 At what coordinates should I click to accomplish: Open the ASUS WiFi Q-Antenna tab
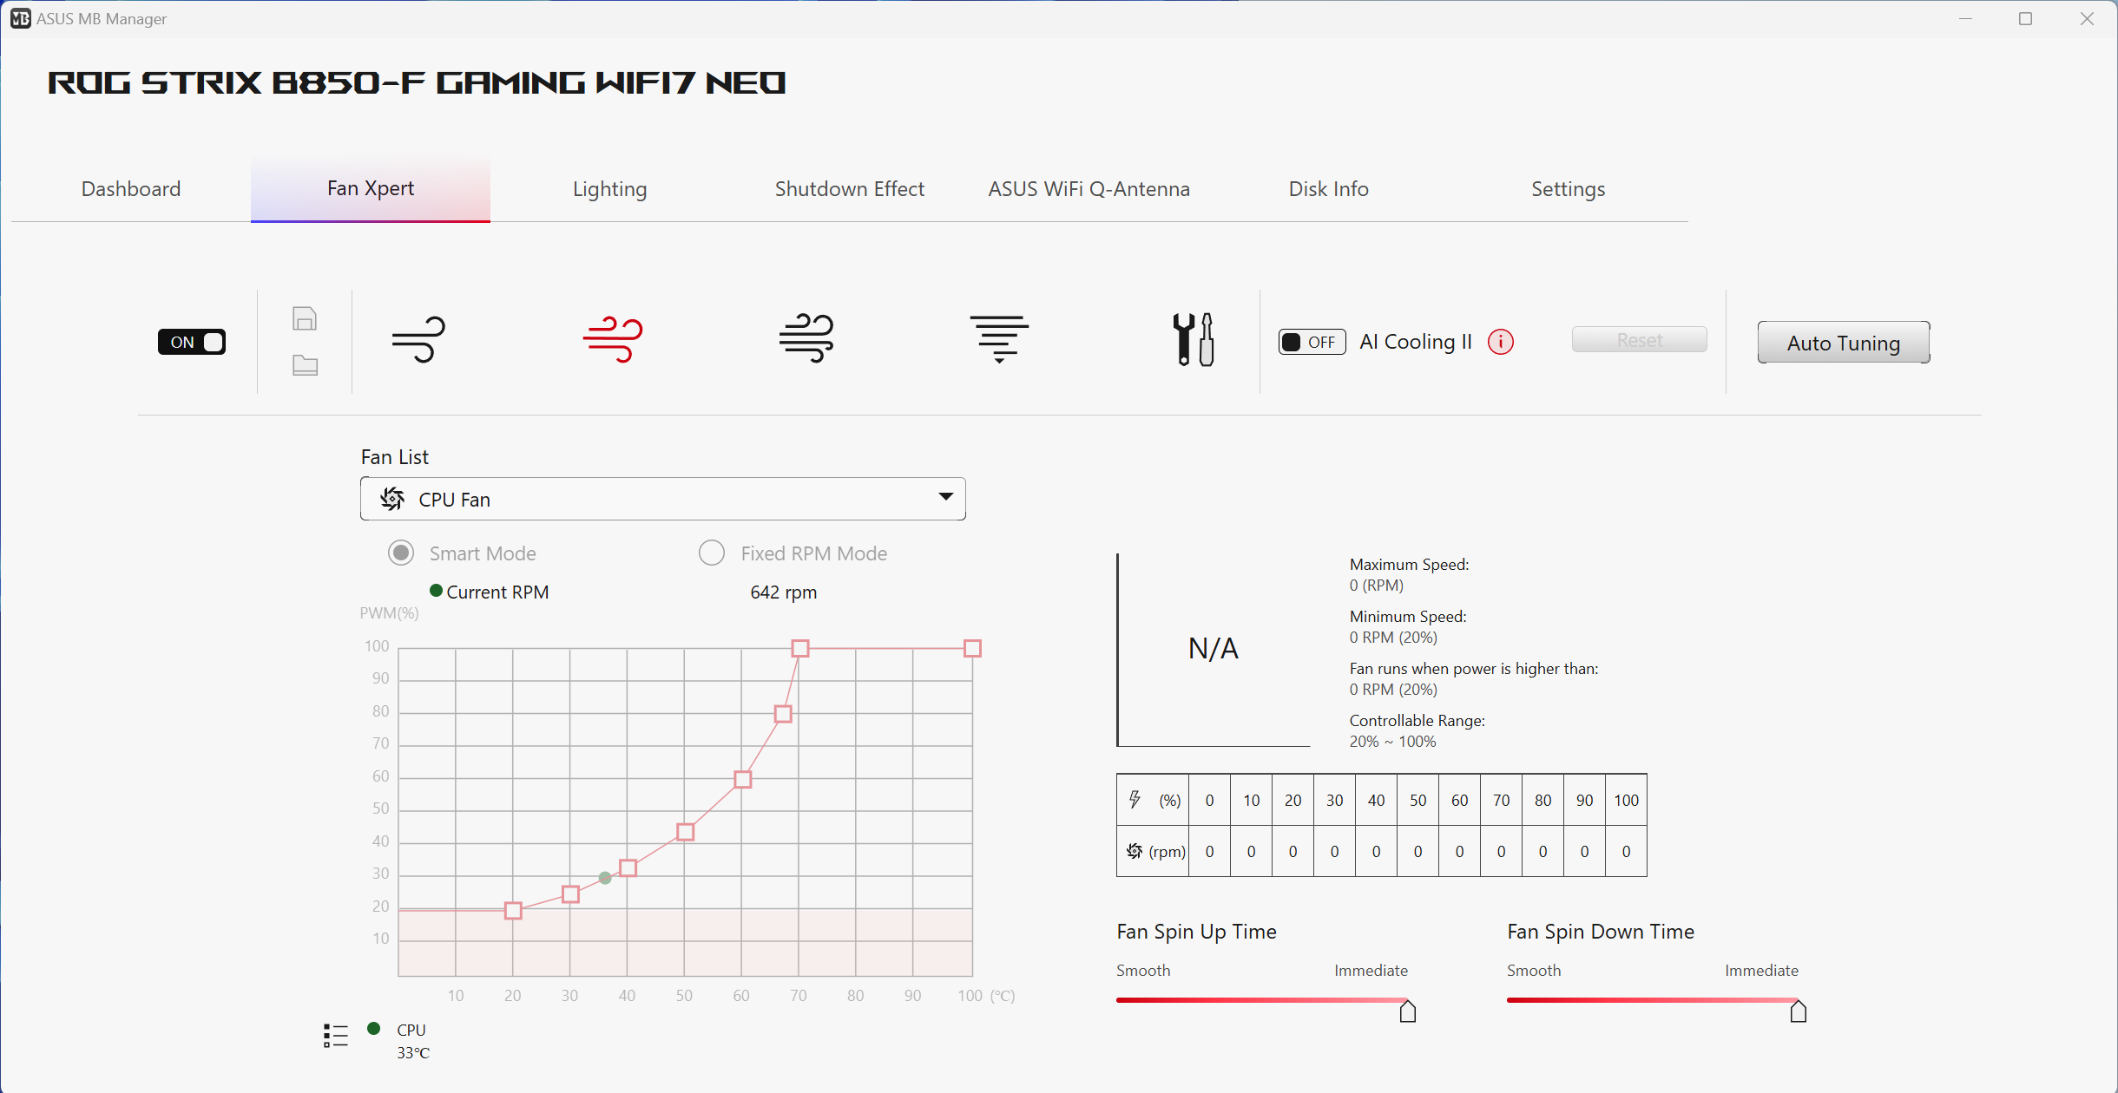coord(1089,189)
